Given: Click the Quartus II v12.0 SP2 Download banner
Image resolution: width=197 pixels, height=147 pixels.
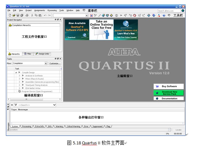Looking at the screenshot, I should [77, 30].
